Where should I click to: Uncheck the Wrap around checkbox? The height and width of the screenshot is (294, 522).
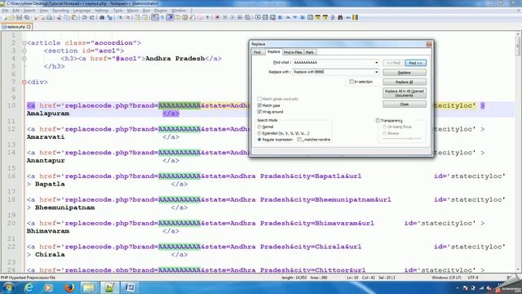[259, 112]
